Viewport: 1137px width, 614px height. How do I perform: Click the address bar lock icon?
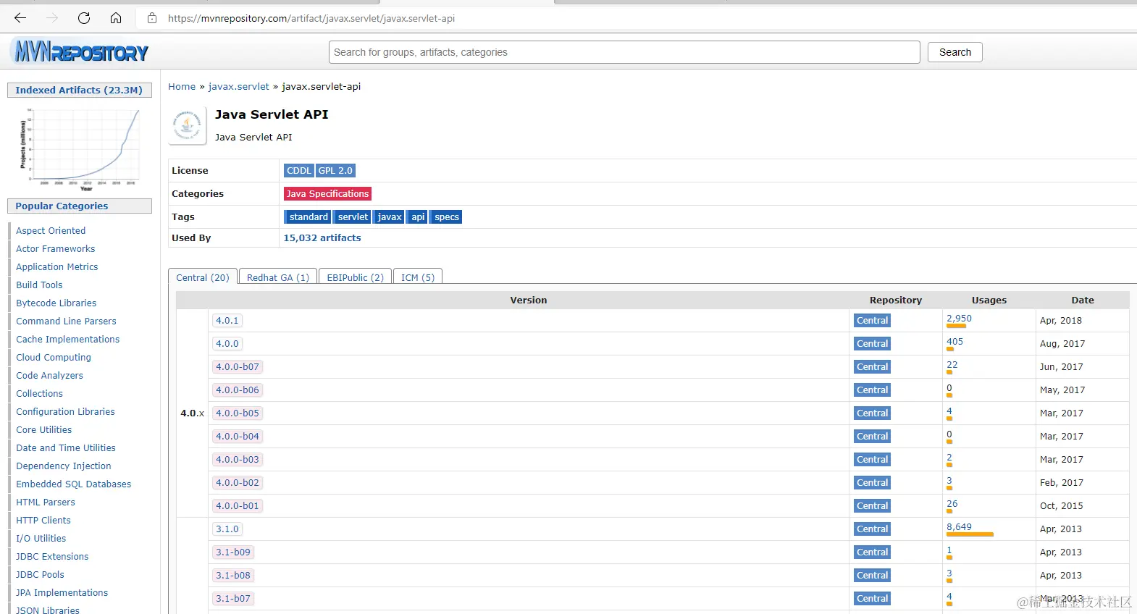coord(152,18)
